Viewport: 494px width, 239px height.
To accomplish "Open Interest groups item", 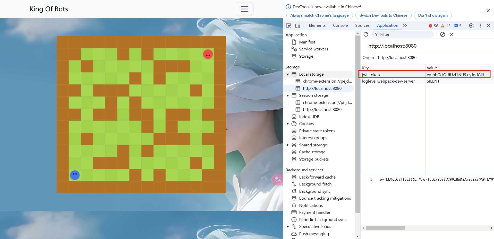I will pos(313,138).
